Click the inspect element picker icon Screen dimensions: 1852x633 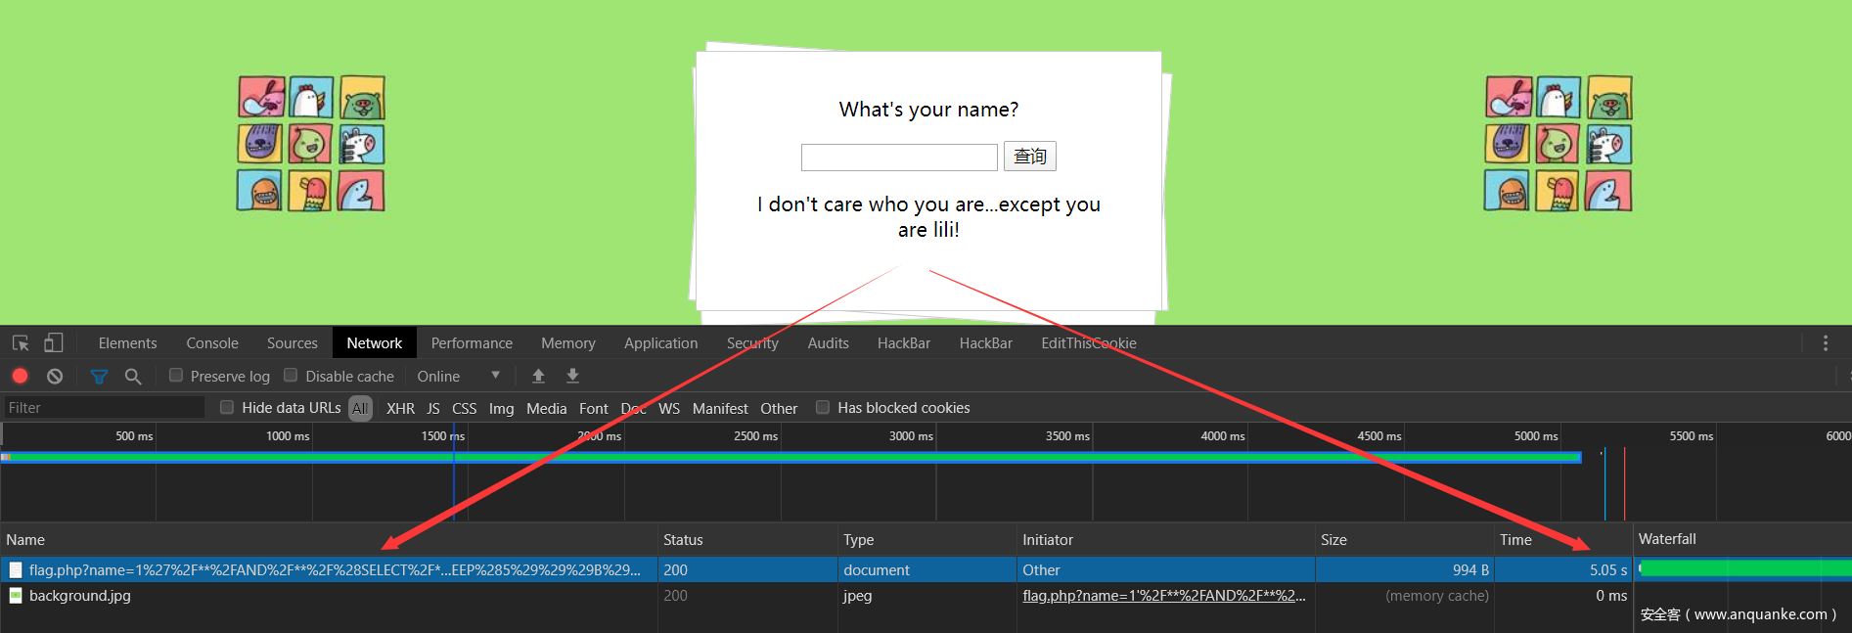pos(21,343)
